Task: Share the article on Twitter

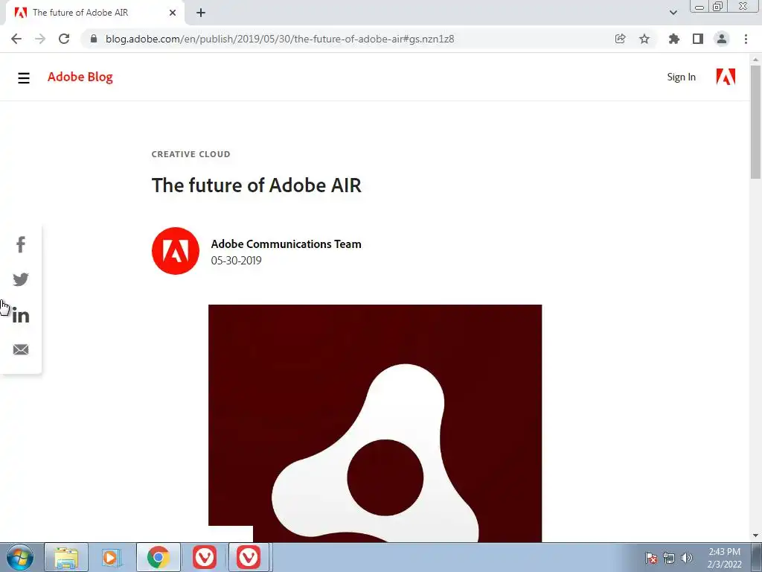Action: pos(20,279)
